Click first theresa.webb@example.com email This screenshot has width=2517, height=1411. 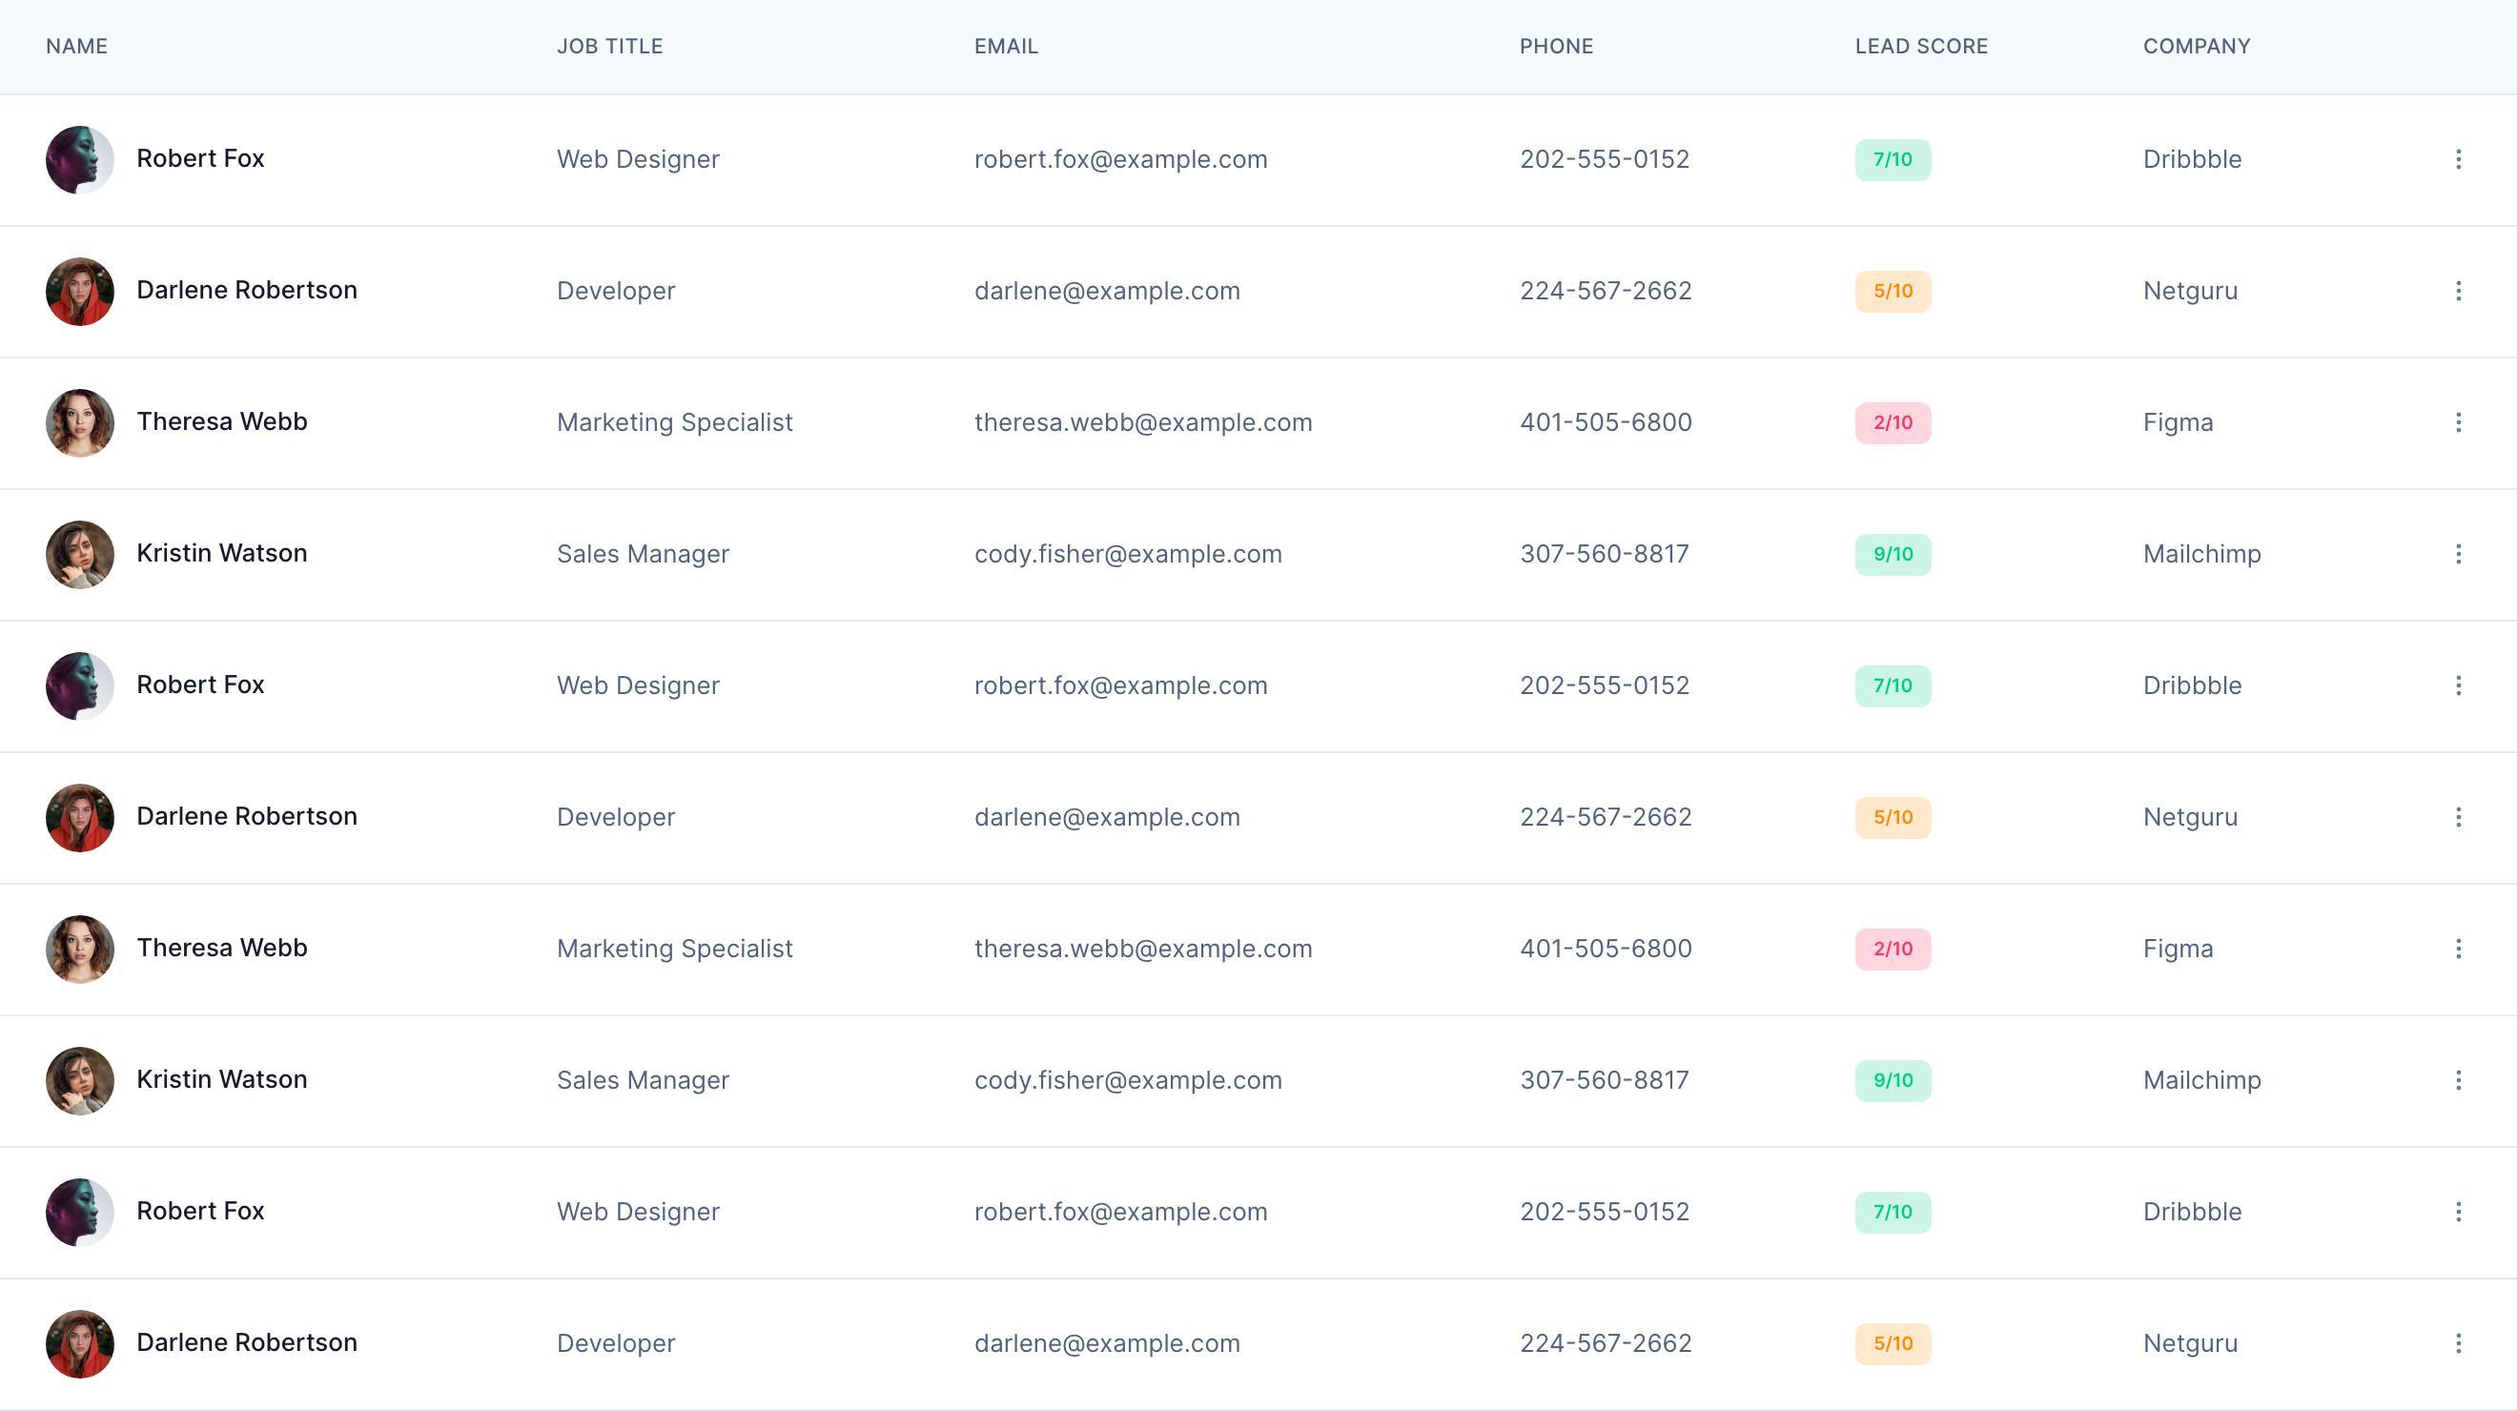pos(1142,422)
